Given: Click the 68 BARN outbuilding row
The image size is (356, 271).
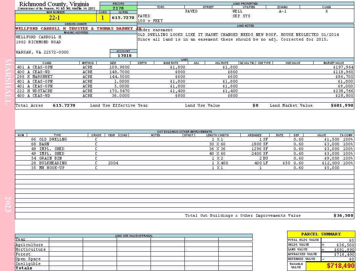Looking at the screenshot, I should tap(184, 144).
